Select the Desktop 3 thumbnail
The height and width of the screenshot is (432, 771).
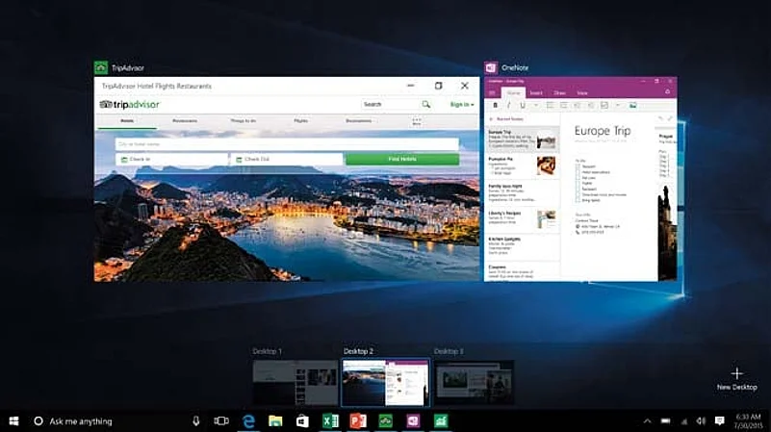point(475,382)
